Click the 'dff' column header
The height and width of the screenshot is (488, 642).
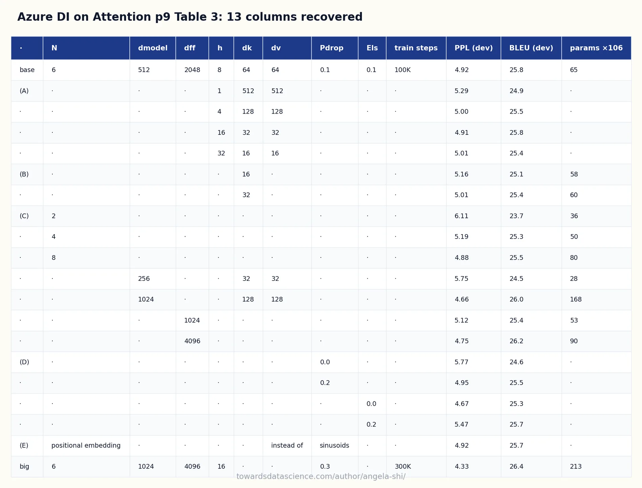(x=192, y=48)
